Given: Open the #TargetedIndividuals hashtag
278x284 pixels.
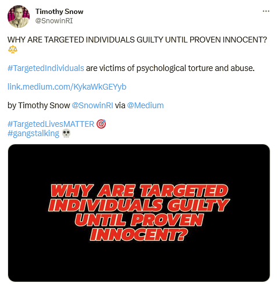Looking at the screenshot, I should pos(46,68).
